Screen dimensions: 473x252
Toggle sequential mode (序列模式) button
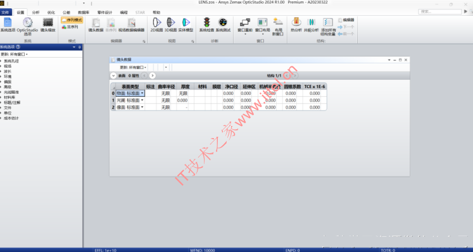pyautogui.click(x=72, y=20)
